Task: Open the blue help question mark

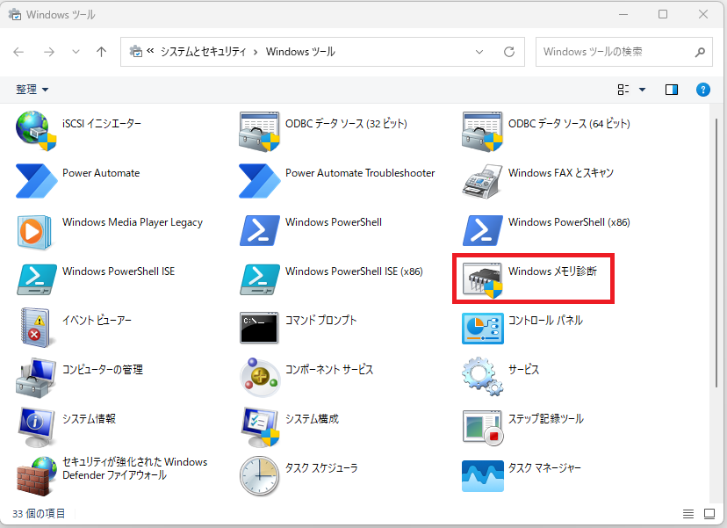Action: [x=703, y=89]
